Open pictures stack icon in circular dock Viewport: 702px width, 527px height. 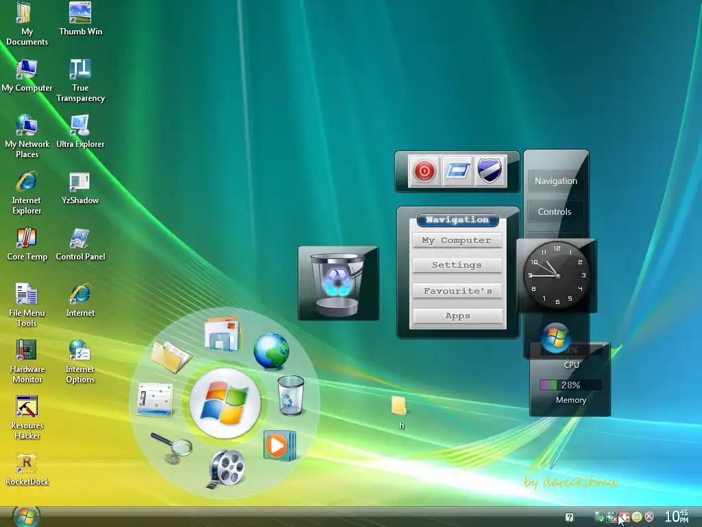(x=223, y=334)
